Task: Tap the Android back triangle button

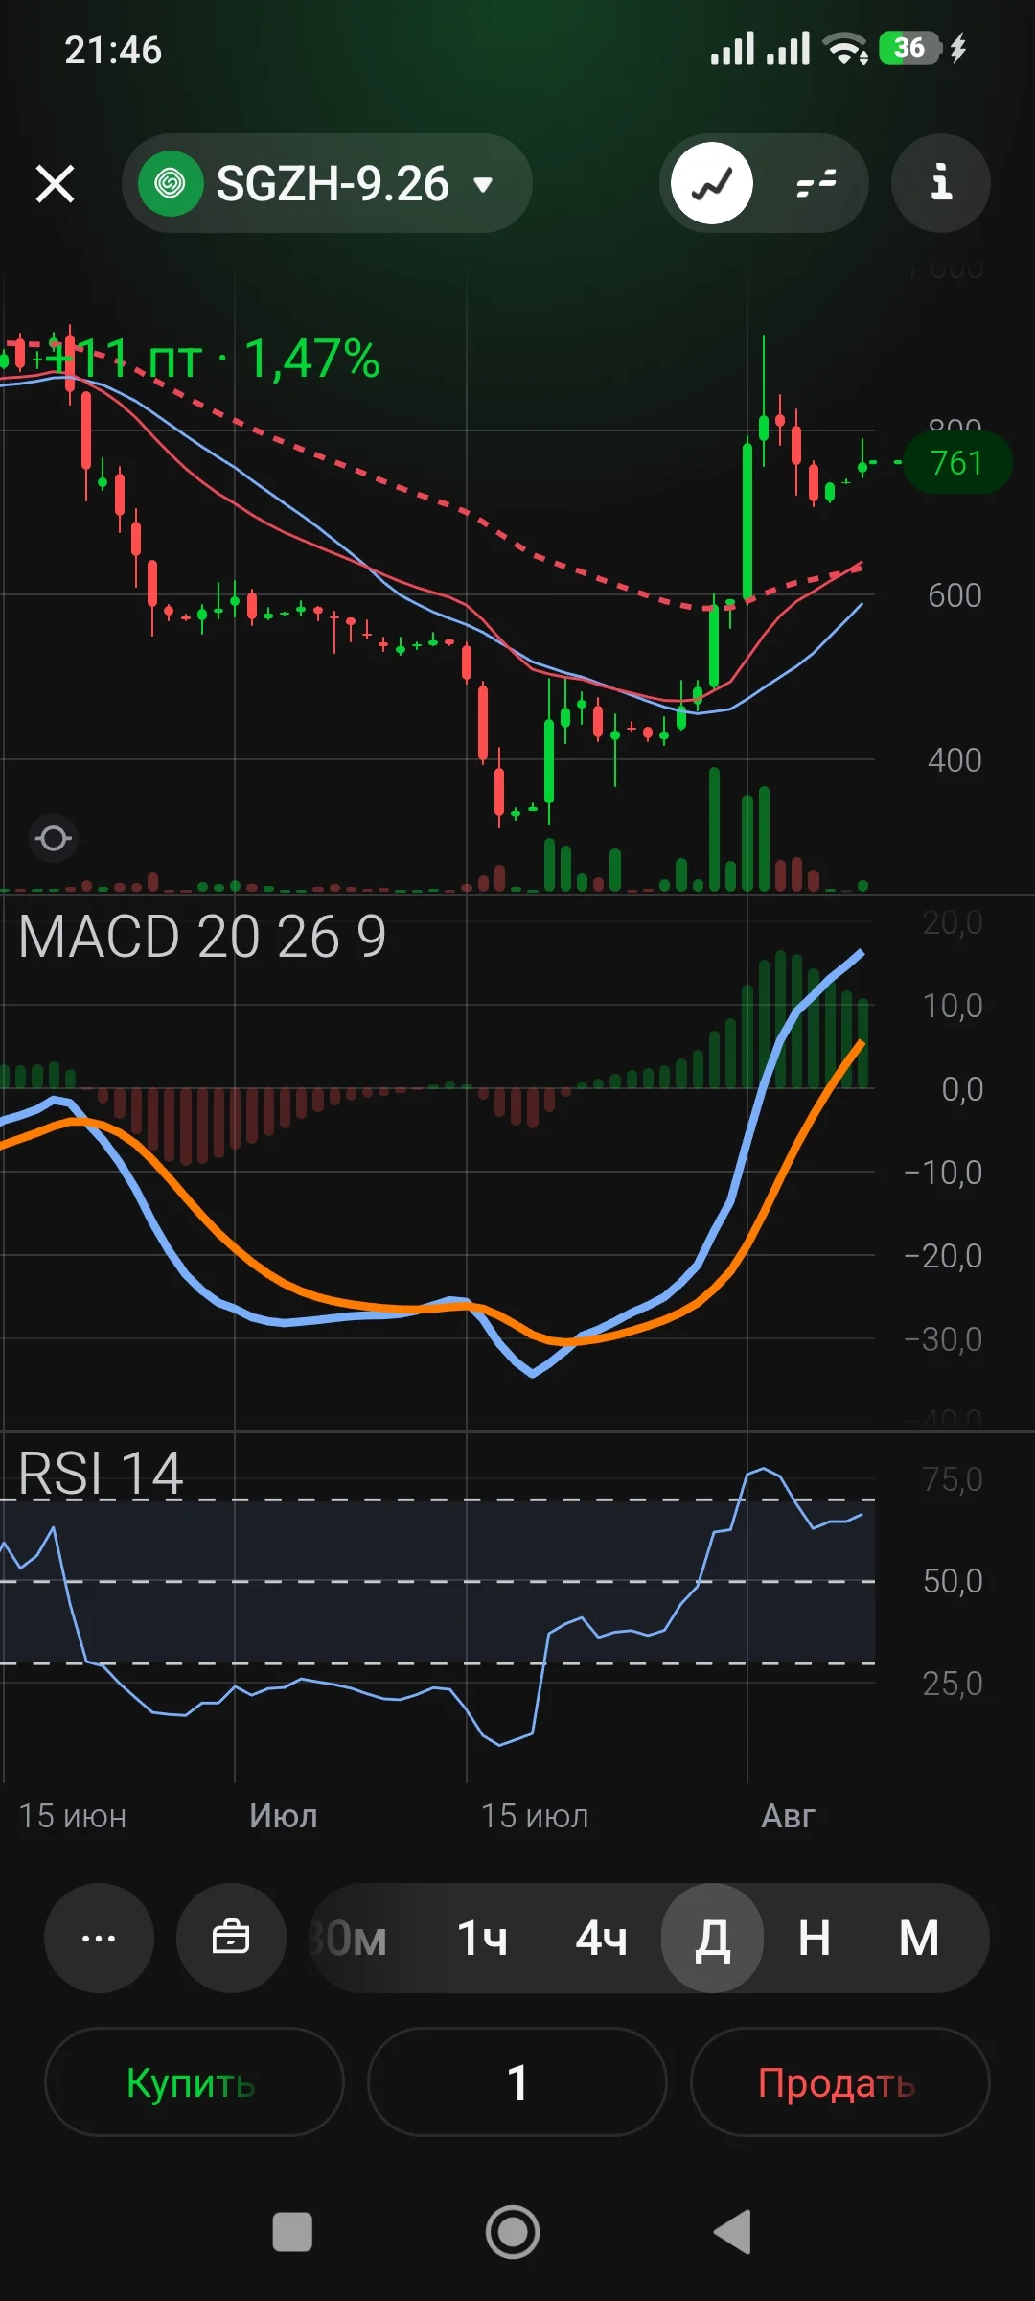Action: [x=733, y=2232]
